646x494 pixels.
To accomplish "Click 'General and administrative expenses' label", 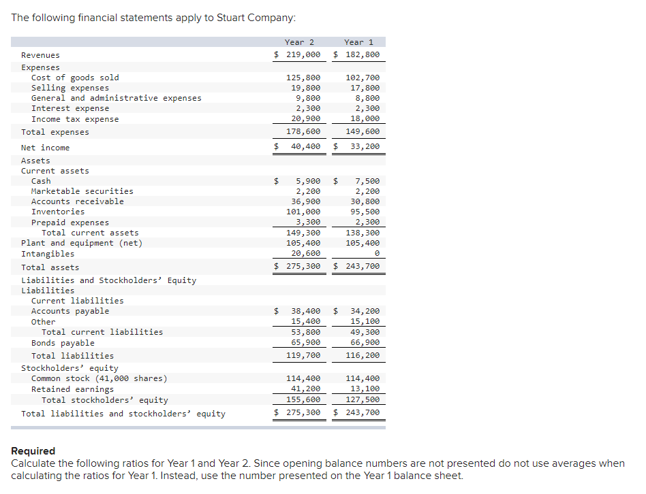I will tap(116, 98).
